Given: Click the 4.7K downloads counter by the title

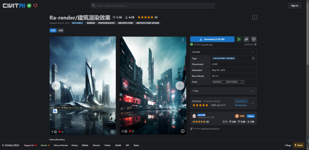Looking at the screenshot, I should coord(130,17).
